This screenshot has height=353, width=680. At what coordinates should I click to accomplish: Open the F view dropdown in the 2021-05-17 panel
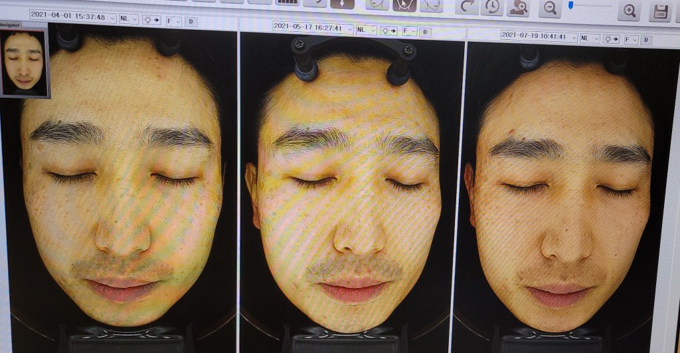[x=409, y=31]
